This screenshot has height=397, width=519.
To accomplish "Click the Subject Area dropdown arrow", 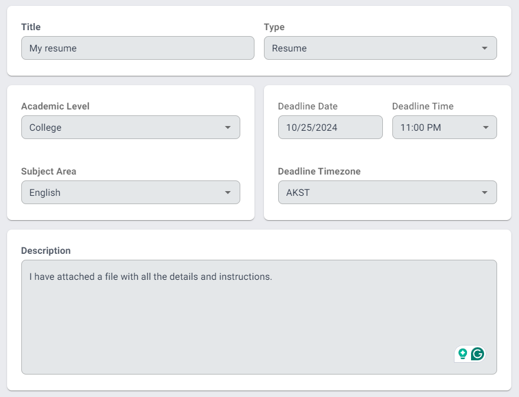I will point(228,192).
